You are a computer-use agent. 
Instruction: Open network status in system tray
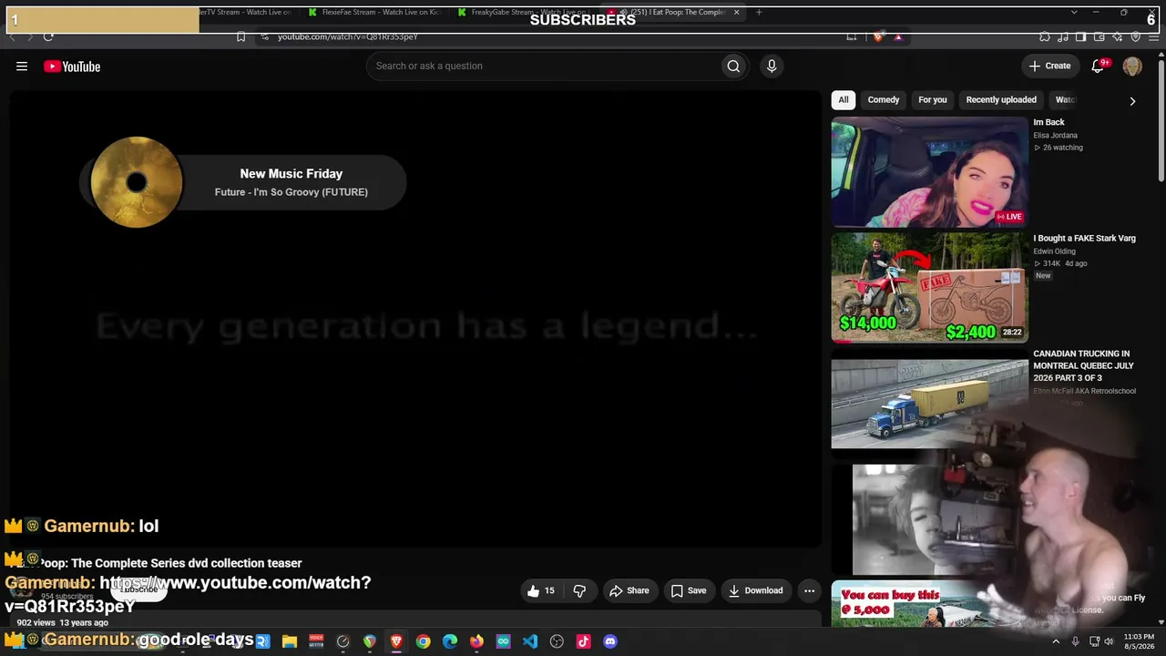(x=1094, y=641)
